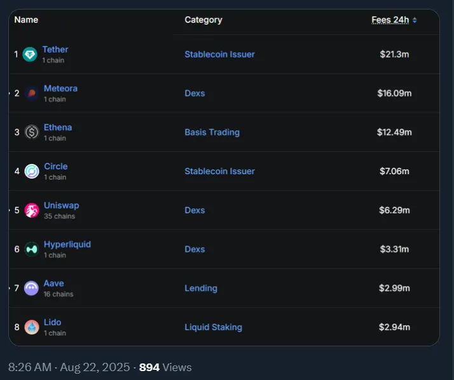Open the Lending category link
Image resolution: width=454 pixels, height=380 pixels.
[x=201, y=288]
